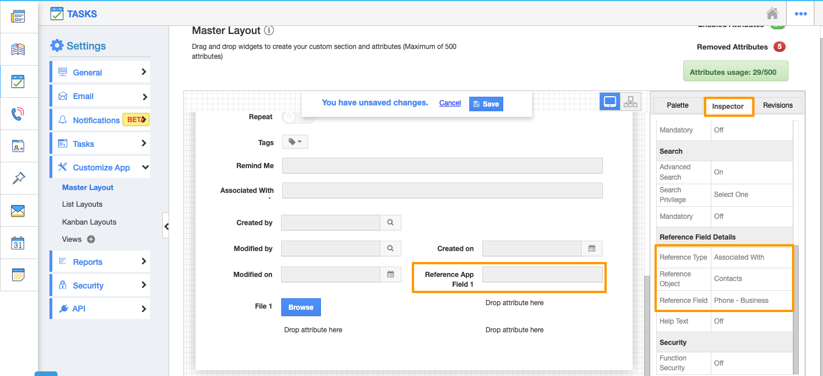The height and width of the screenshot is (376, 823).
Task: Open the three-dots more options menu
Action: (x=801, y=14)
